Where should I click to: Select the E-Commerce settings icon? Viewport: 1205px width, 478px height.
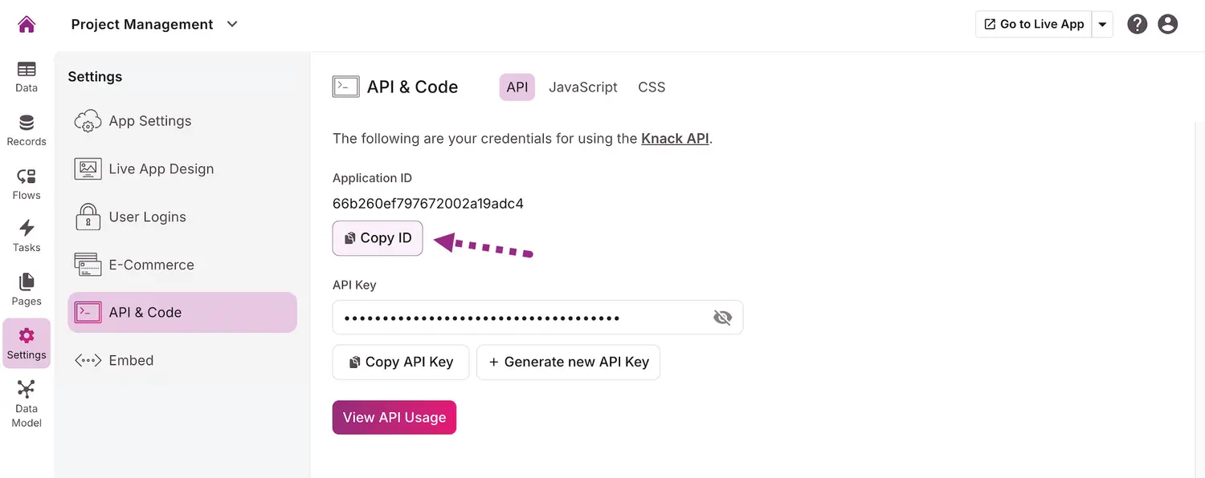87,264
